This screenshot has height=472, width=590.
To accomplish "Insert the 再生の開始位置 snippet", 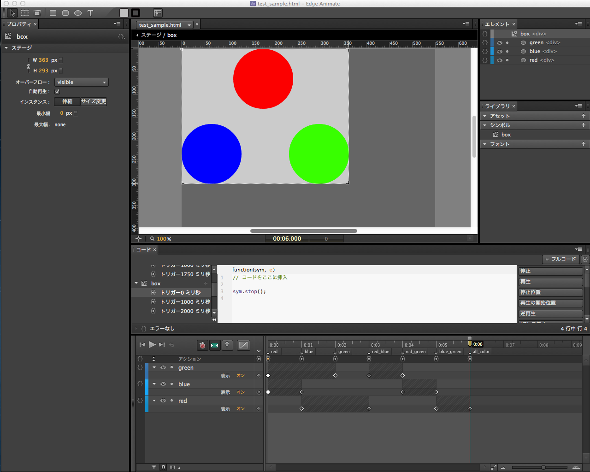I will click(x=551, y=303).
